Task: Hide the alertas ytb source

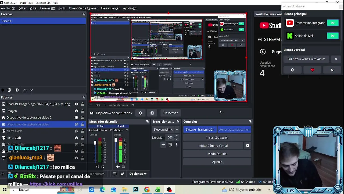Action: (77, 138)
